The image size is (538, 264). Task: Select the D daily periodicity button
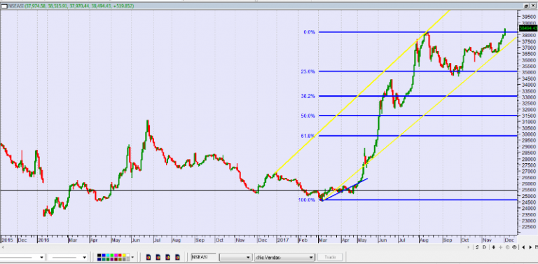pyautogui.click(x=484, y=247)
